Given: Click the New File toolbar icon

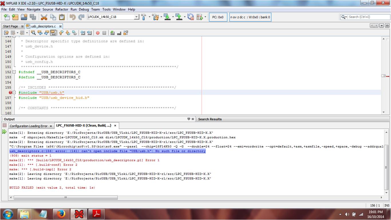Looking at the screenshot, I should 7,17.
